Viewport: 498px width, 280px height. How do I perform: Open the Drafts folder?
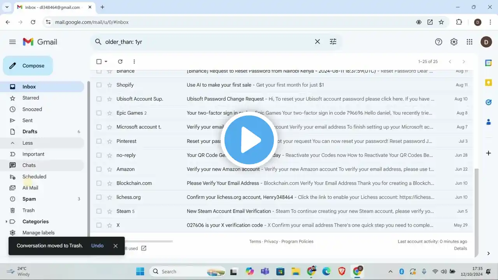point(42,131)
